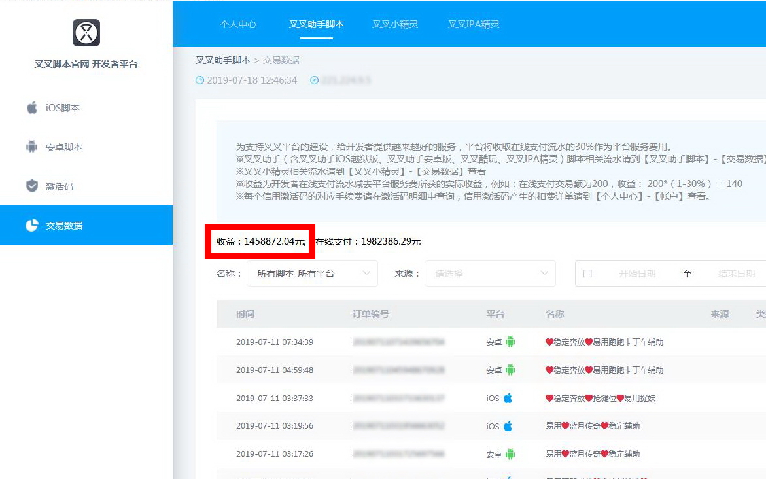The width and height of the screenshot is (766, 479).
Task: Switch to the 个人中心 tab
Action: pos(239,24)
